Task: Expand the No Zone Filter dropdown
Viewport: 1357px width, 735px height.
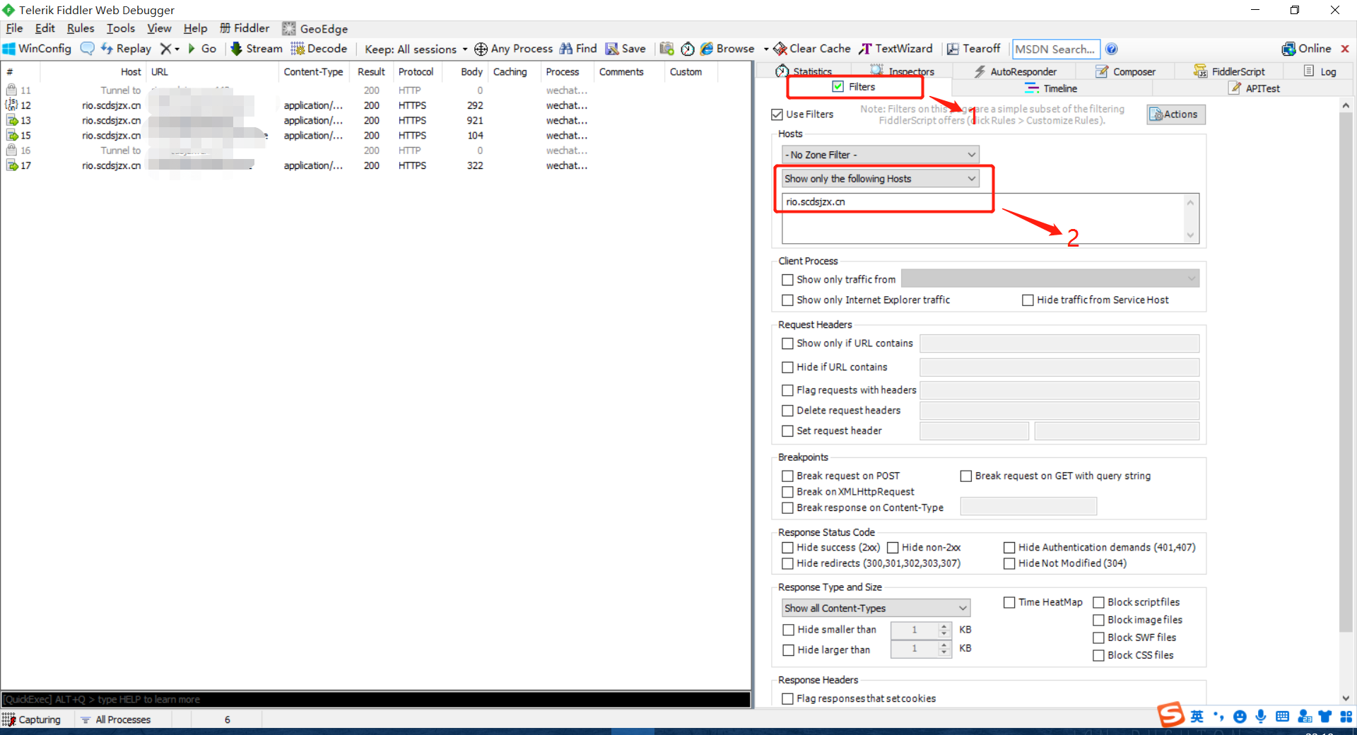Action: tap(880, 155)
